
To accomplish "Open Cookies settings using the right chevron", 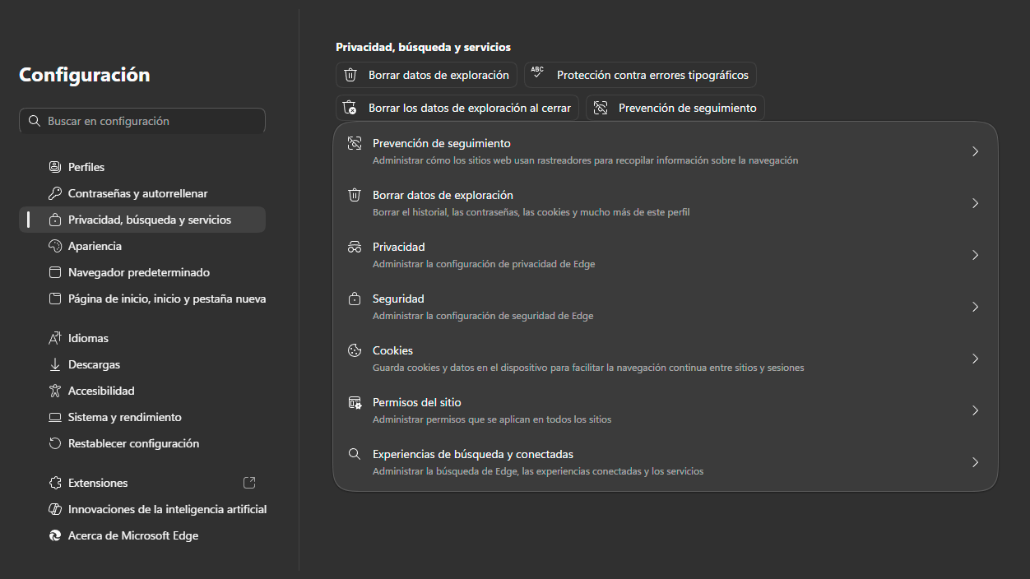I will pos(975,359).
